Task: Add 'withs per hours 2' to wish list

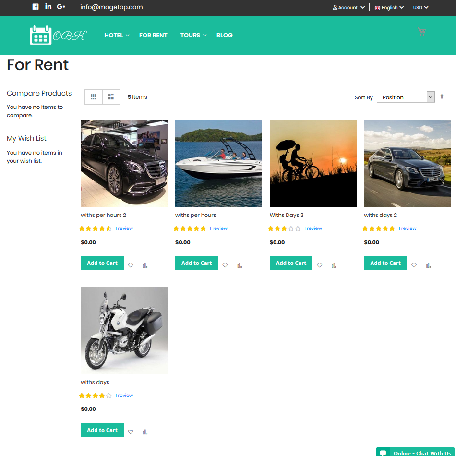Action: tap(131, 265)
